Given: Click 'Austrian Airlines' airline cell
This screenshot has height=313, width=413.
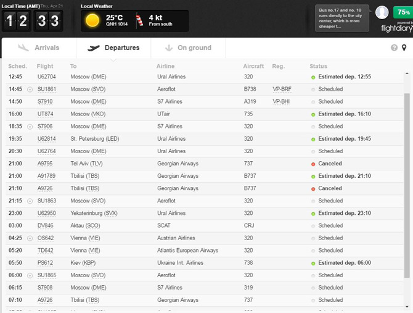Looking at the screenshot, I should (176, 238).
